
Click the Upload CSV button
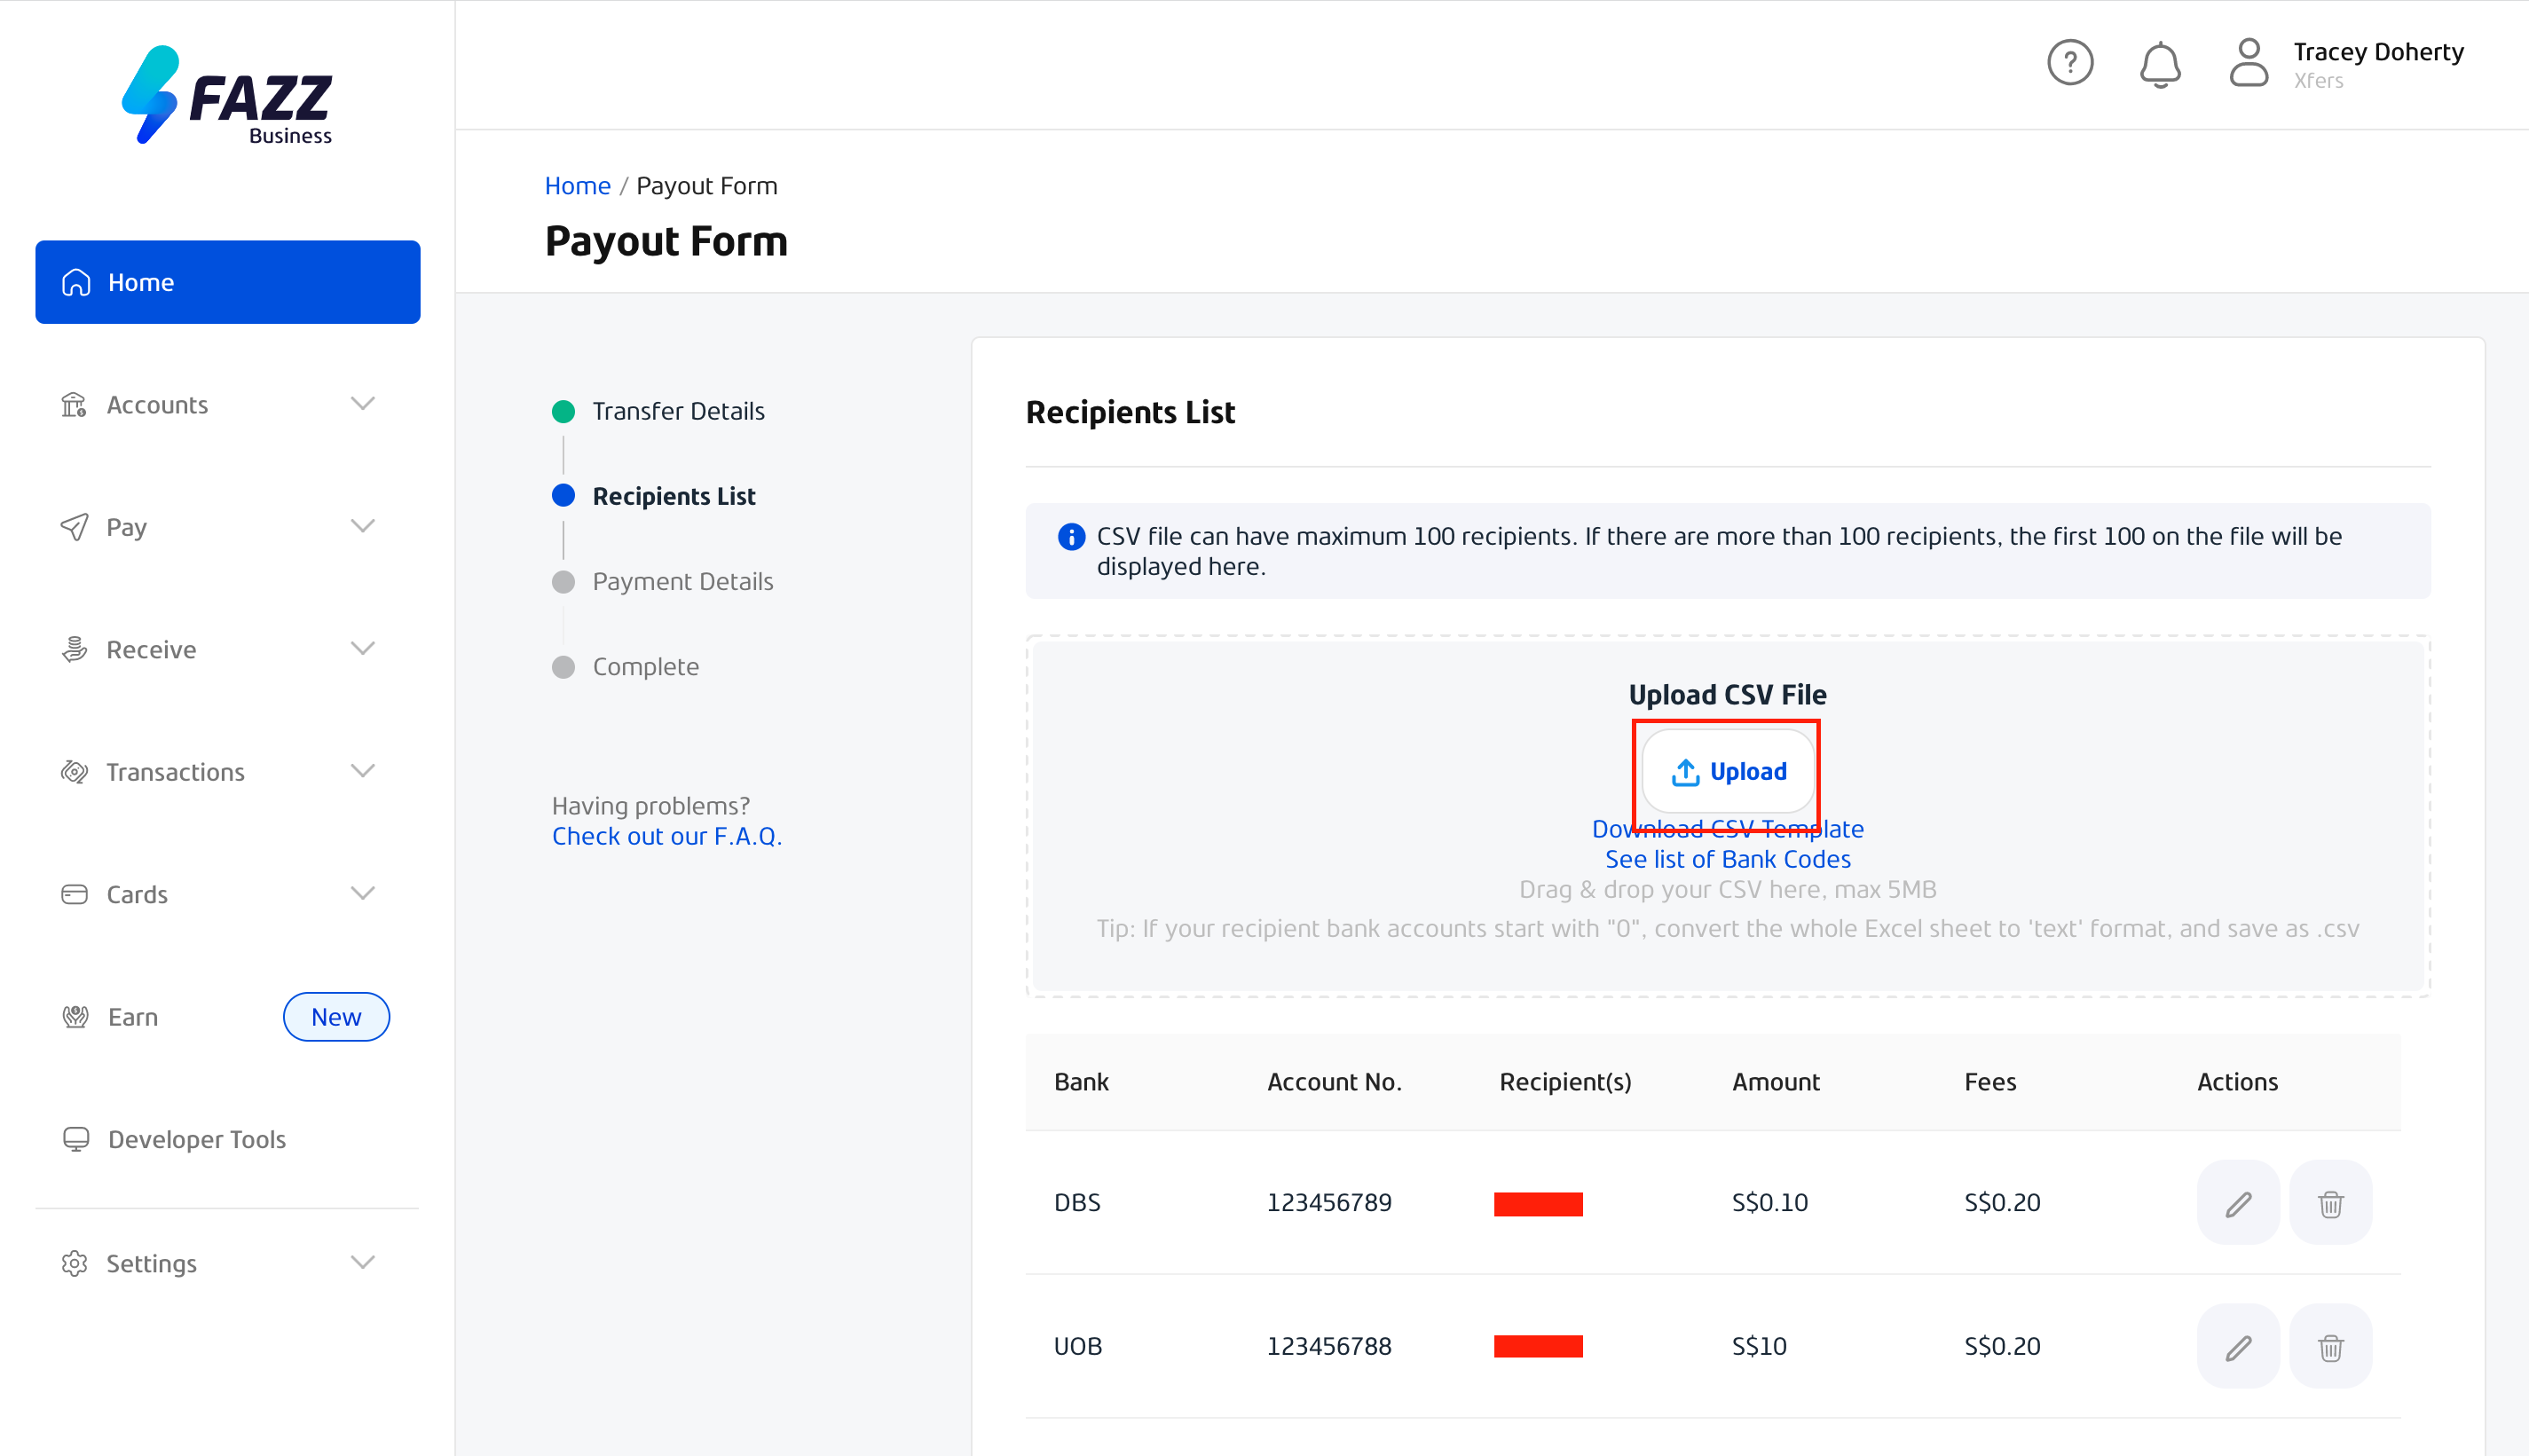pos(1728,771)
